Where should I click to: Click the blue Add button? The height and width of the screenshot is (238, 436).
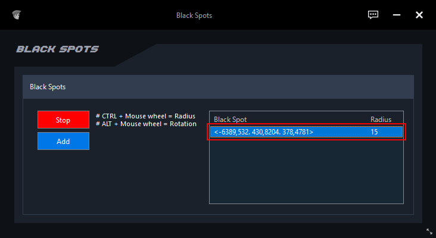click(x=63, y=141)
